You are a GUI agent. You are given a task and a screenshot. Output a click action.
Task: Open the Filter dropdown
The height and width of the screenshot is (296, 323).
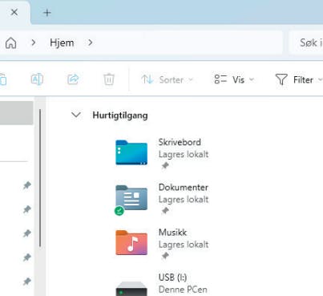tap(299, 79)
